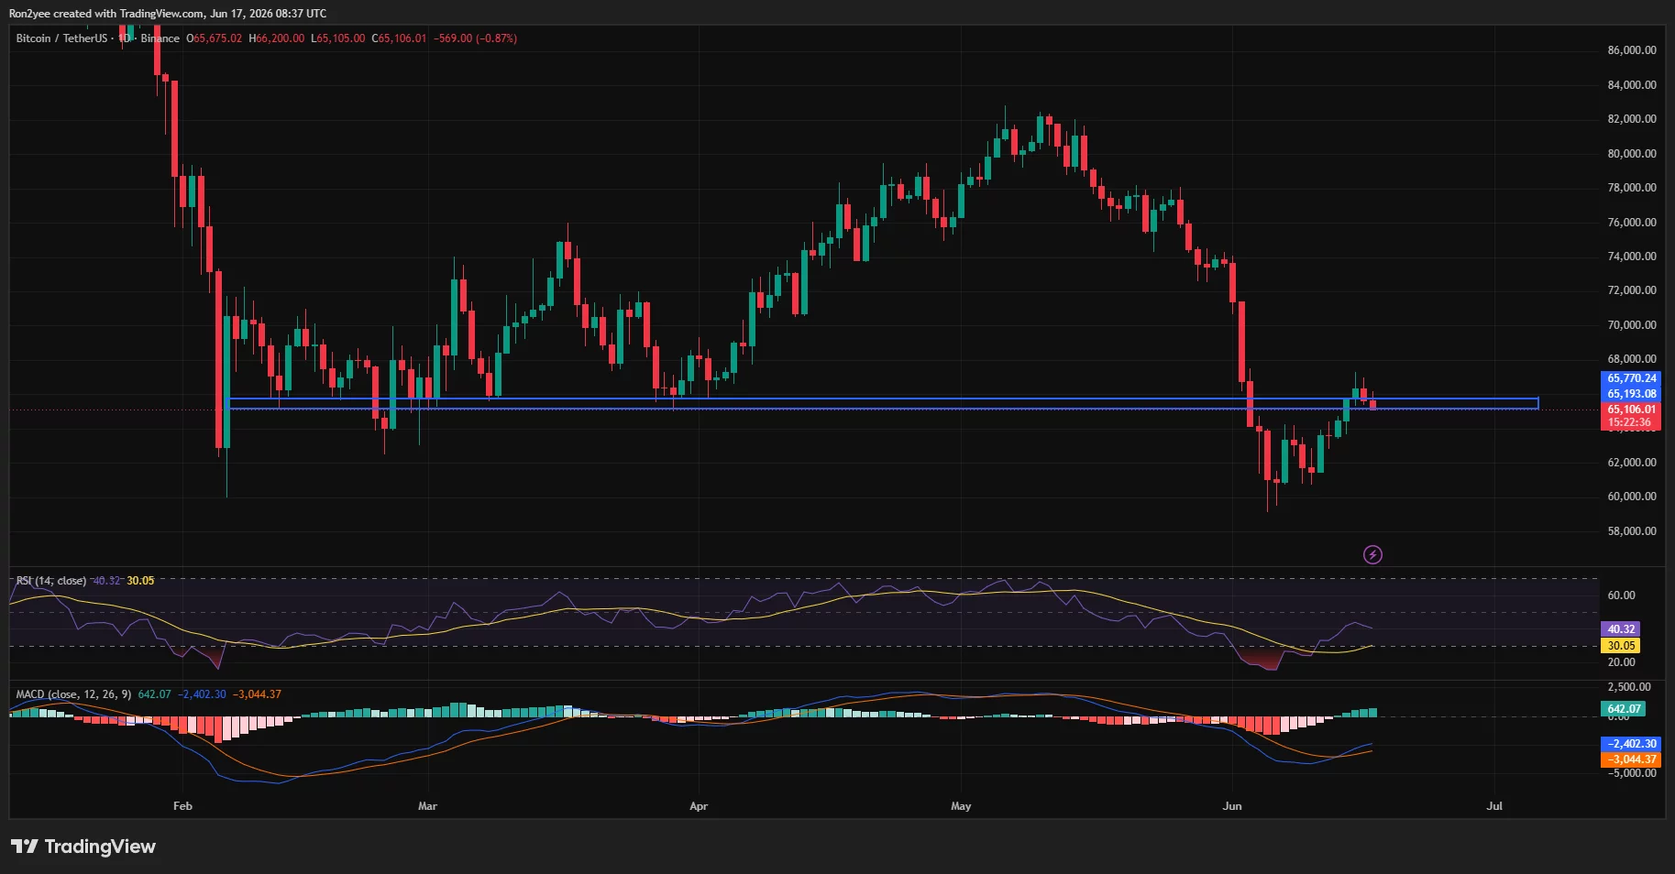The width and height of the screenshot is (1675, 874).
Task: Click the 70,000.00 price axis label
Action: pyautogui.click(x=1632, y=325)
